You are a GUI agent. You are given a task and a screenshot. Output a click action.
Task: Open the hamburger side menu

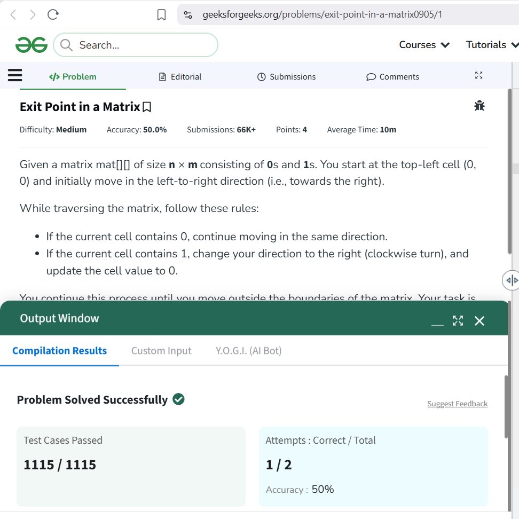click(15, 75)
